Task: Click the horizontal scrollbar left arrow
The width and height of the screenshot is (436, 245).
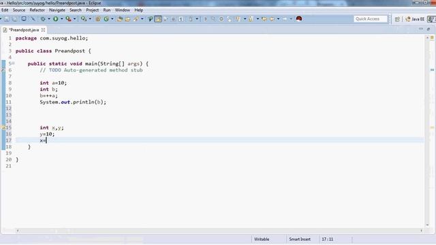Action: 18,230
